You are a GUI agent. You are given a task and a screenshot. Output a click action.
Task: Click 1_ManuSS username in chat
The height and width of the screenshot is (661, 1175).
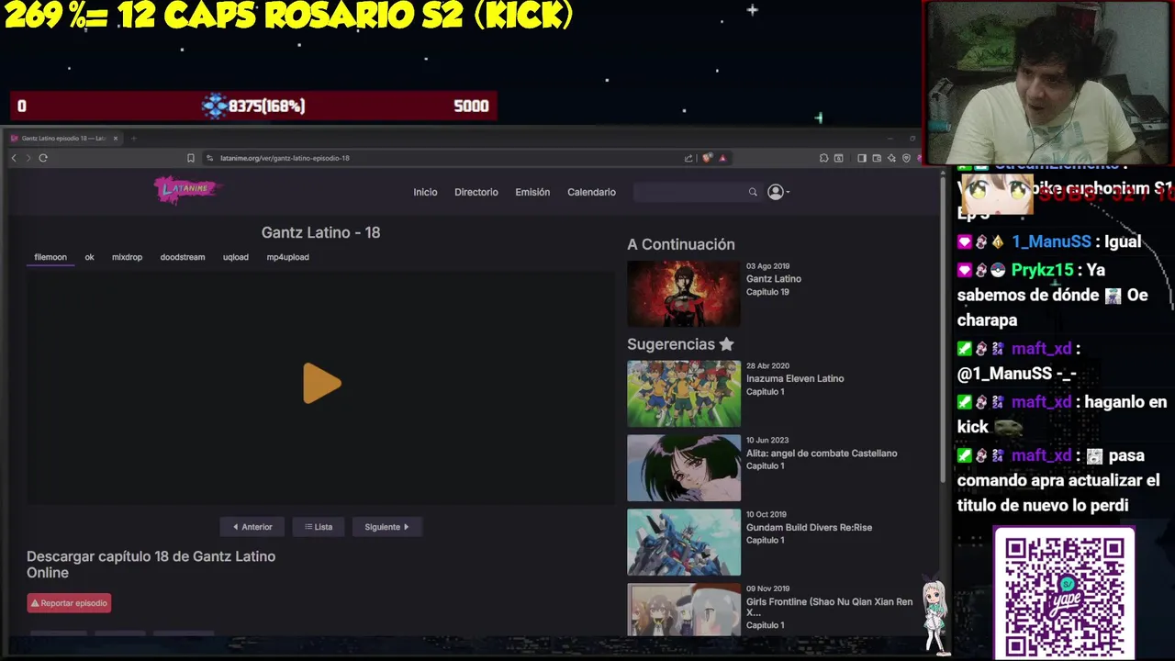pos(1051,242)
